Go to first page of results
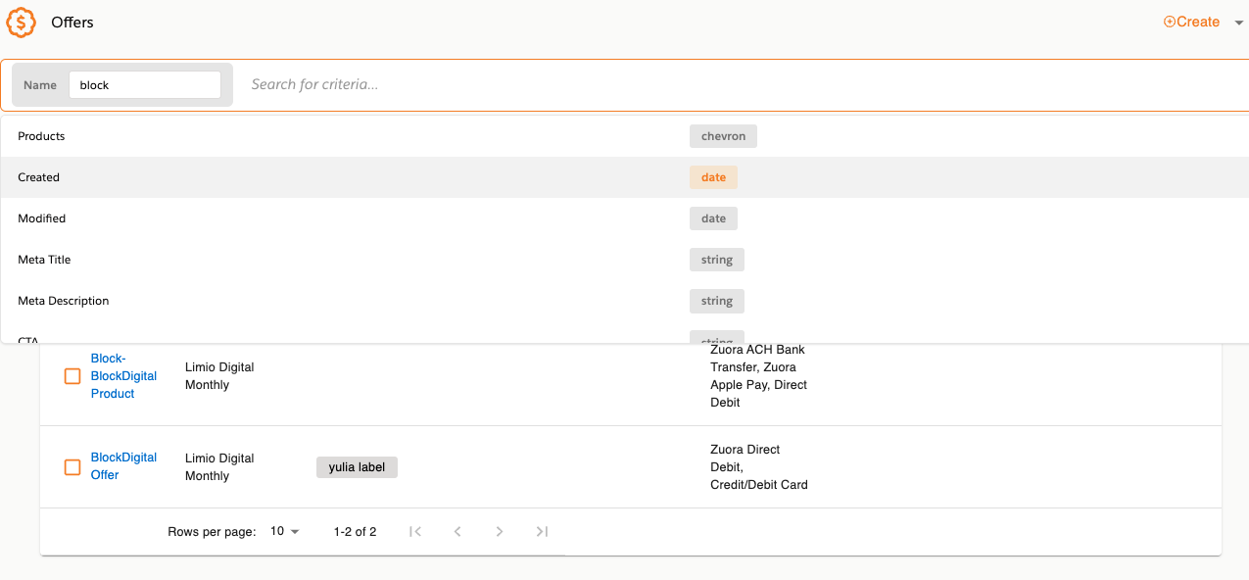 click(x=415, y=532)
